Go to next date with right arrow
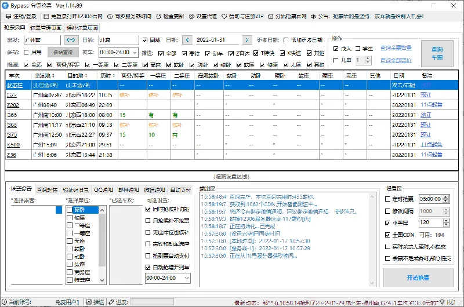 pyautogui.click(x=247, y=39)
